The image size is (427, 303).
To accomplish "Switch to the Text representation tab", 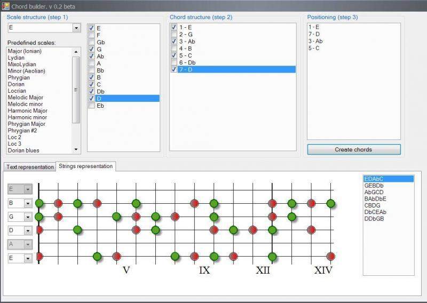I will [30, 167].
